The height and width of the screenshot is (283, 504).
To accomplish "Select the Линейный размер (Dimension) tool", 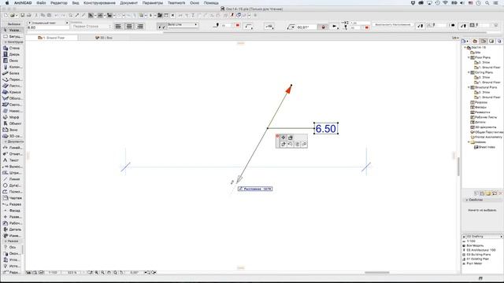I will pos(12,148).
